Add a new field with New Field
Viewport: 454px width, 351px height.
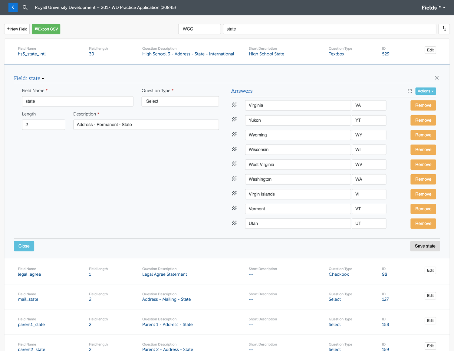tap(17, 29)
